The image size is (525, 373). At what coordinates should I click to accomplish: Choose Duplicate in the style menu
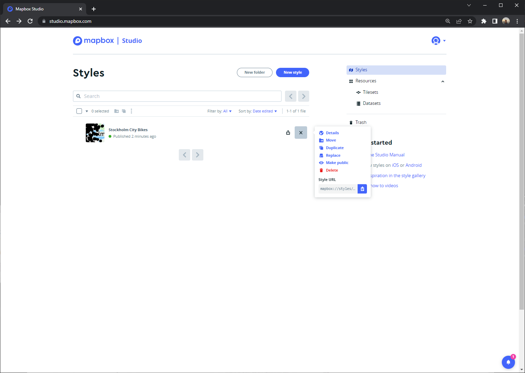click(334, 148)
